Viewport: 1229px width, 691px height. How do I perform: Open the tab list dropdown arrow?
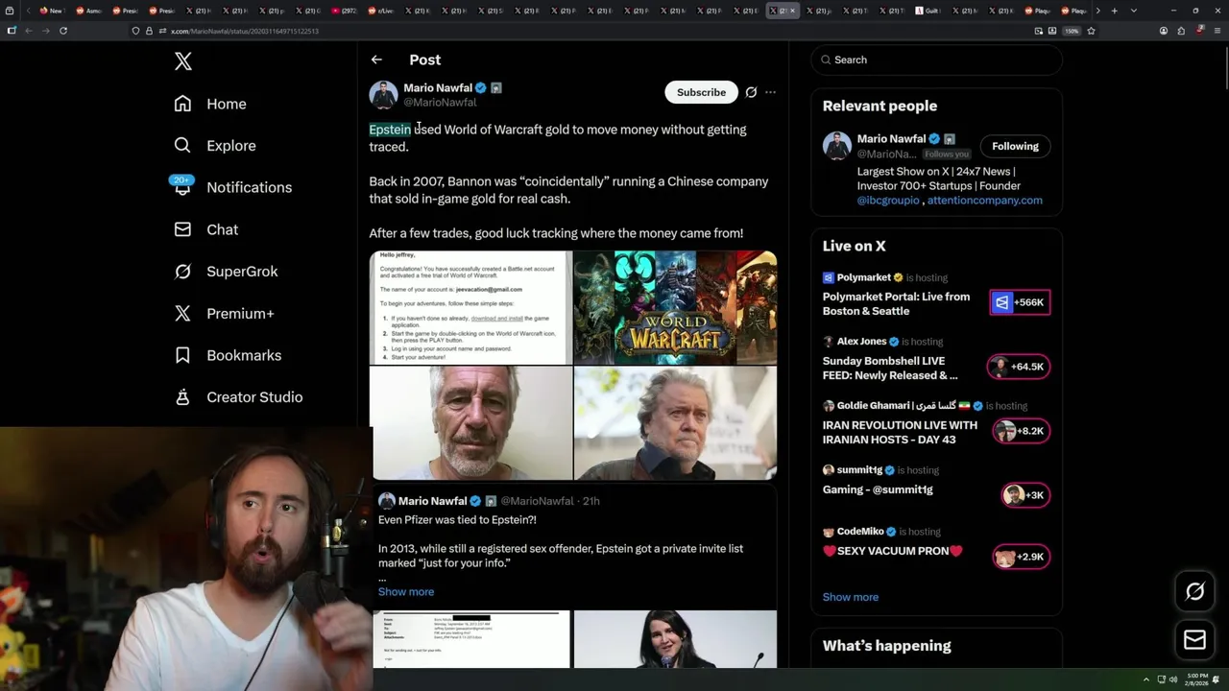1133,11
